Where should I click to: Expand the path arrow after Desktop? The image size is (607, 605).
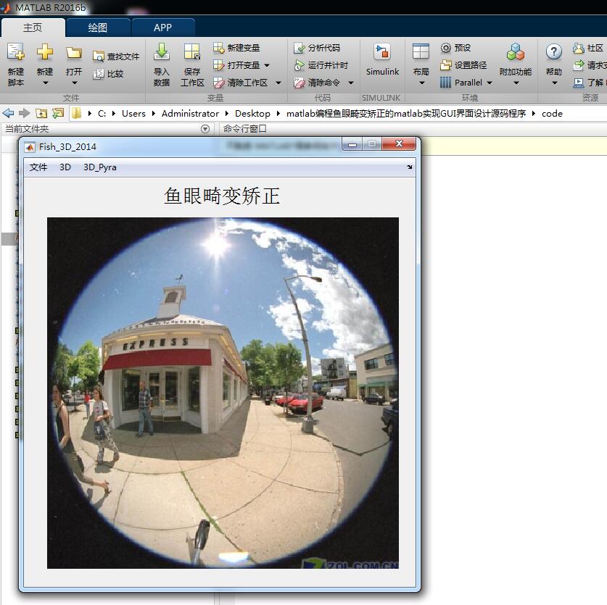(278, 113)
